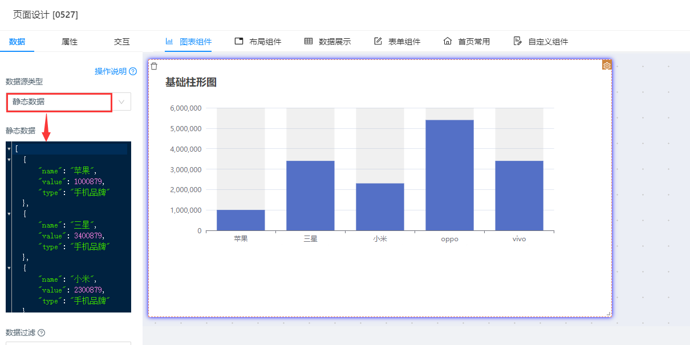Click the 1,000,000 y-axis label
Screen dimensions: 690x345
(185, 210)
